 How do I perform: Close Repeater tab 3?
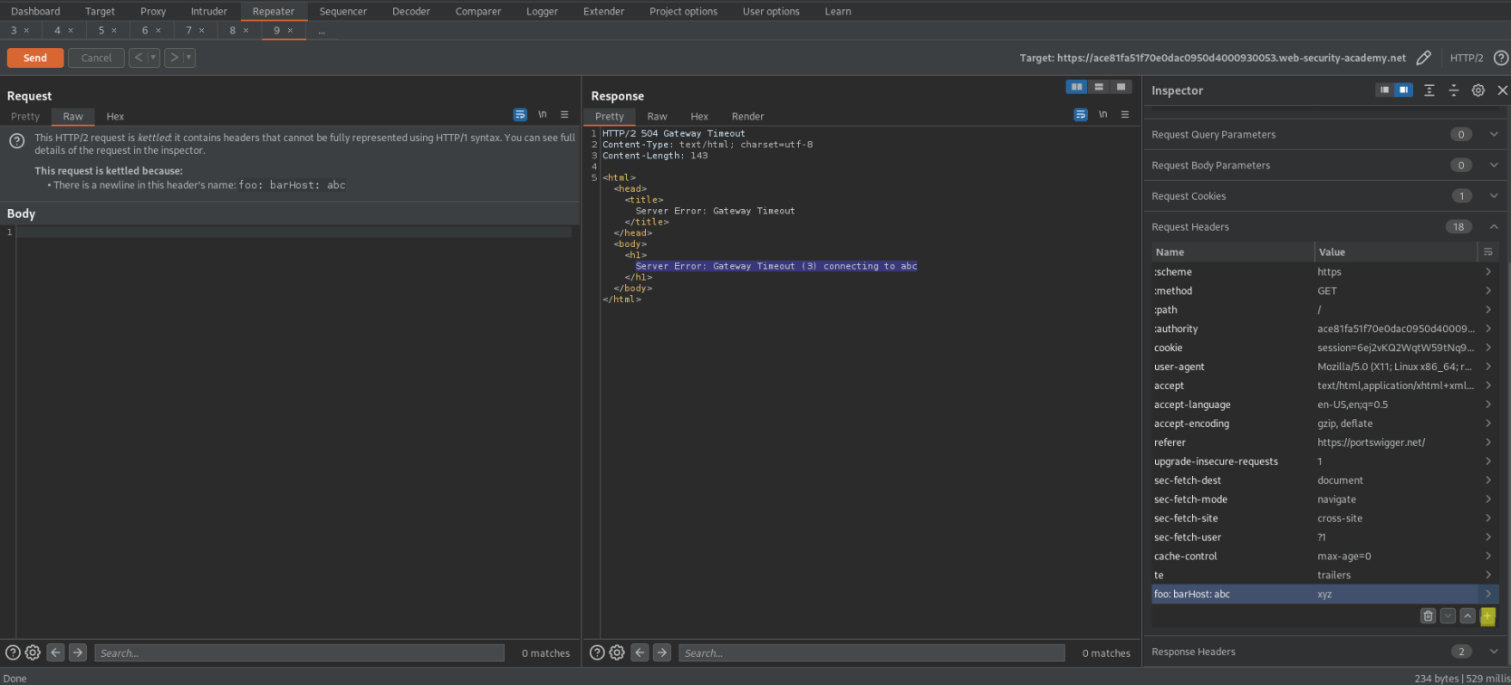click(26, 31)
